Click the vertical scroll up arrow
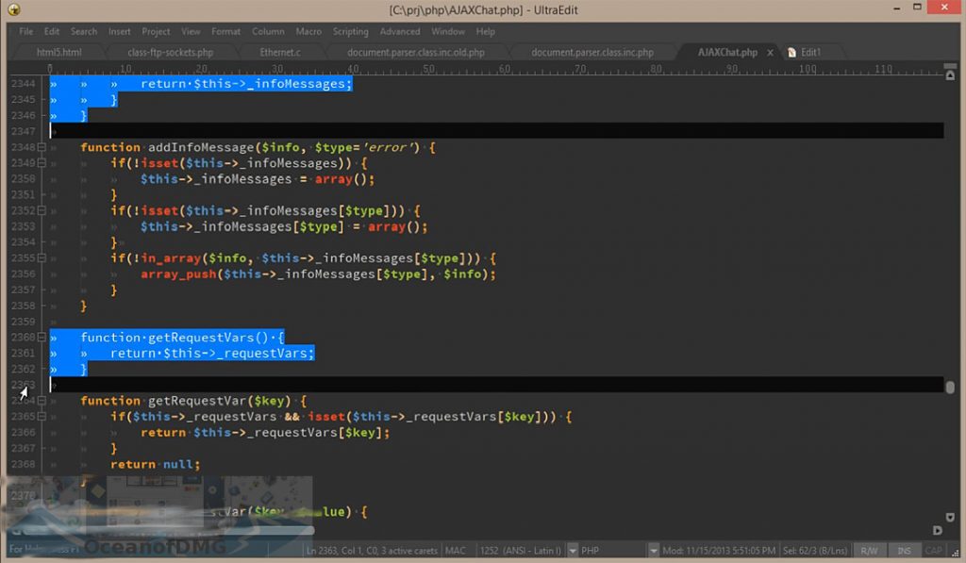Screen dimensions: 966x563 coord(950,75)
